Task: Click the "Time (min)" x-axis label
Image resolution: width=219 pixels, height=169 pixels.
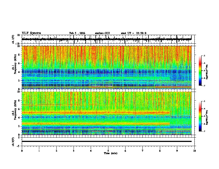Action: point(111,153)
